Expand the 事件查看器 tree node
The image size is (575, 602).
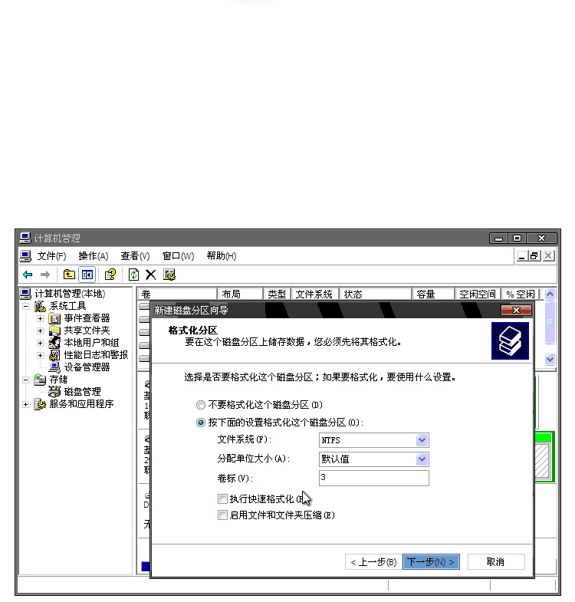click(x=40, y=318)
